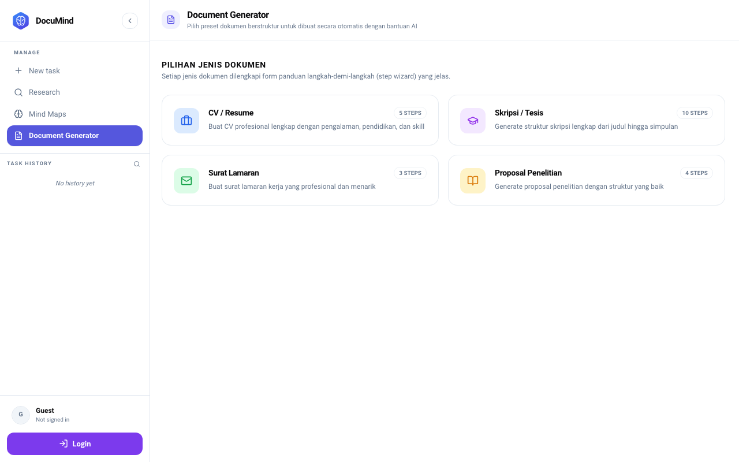Open the Research menu item
The image size is (739, 462).
(x=74, y=92)
